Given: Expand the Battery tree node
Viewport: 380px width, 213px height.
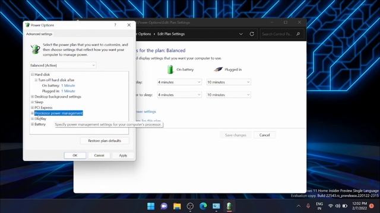Looking at the screenshot, I should tap(32, 124).
